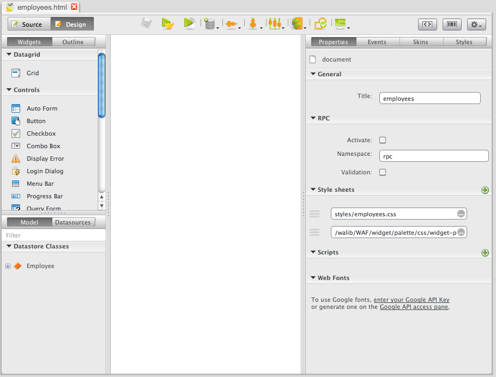Screen dimensions: 496x377
Task: Switch to the Events tab
Action: [x=377, y=42]
